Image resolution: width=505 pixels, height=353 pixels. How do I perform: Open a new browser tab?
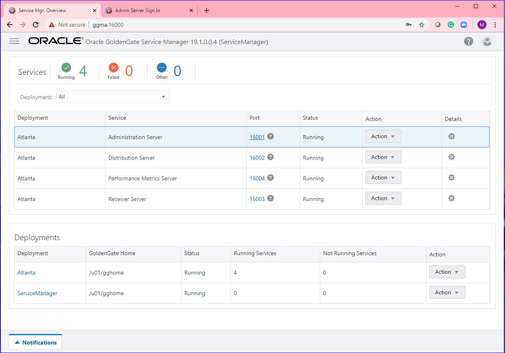[207, 11]
